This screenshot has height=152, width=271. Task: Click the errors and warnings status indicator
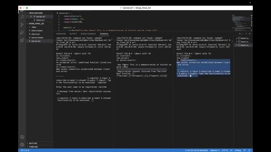coord(25,150)
